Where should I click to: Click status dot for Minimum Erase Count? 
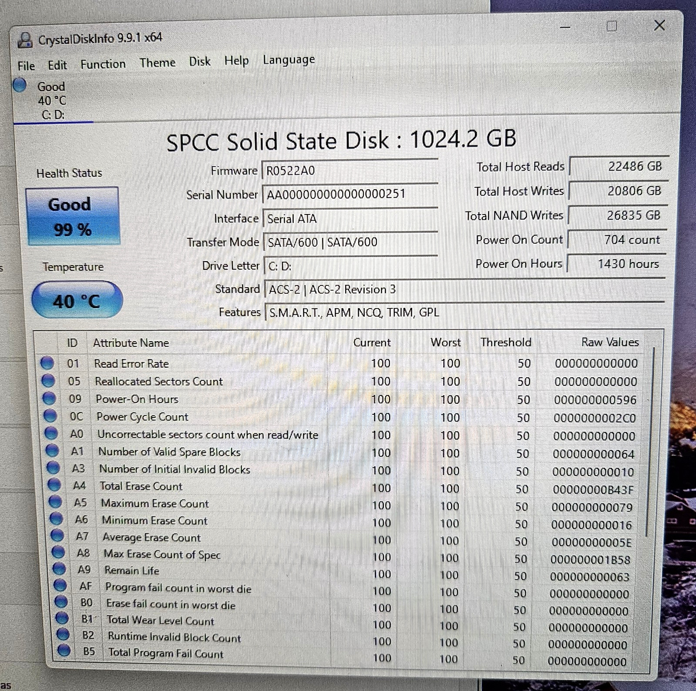[56, 519]
